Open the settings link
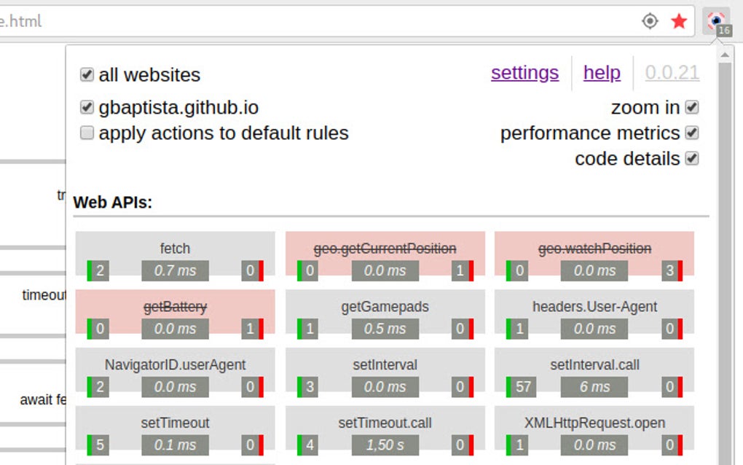Viewport: 743px width, 465px height. pos(524,73)
